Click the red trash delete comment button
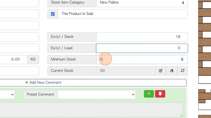The height and width of the screenshot is (118, 211). coord(160,94)
